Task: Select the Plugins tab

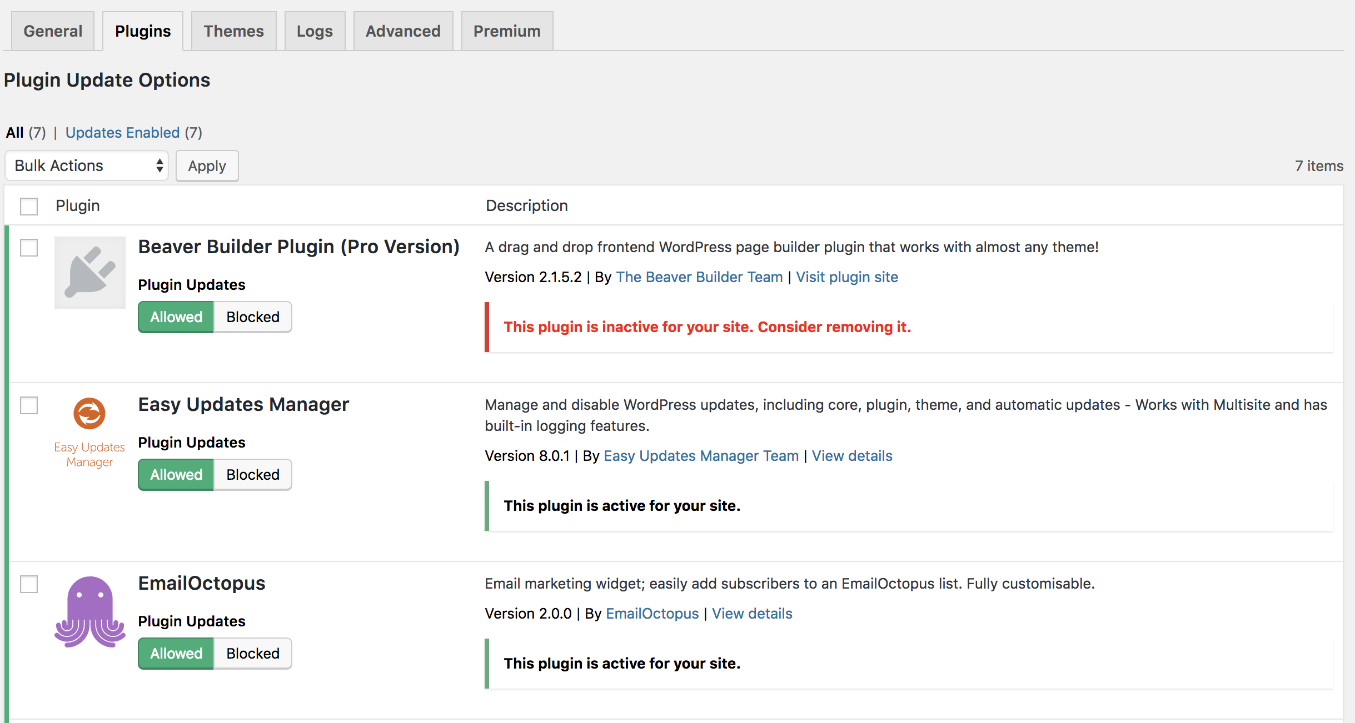Action: 143,31
